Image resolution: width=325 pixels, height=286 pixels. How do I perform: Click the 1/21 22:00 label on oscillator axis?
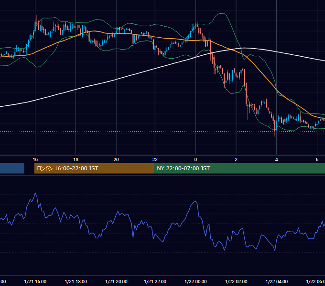tap(155, 281)
